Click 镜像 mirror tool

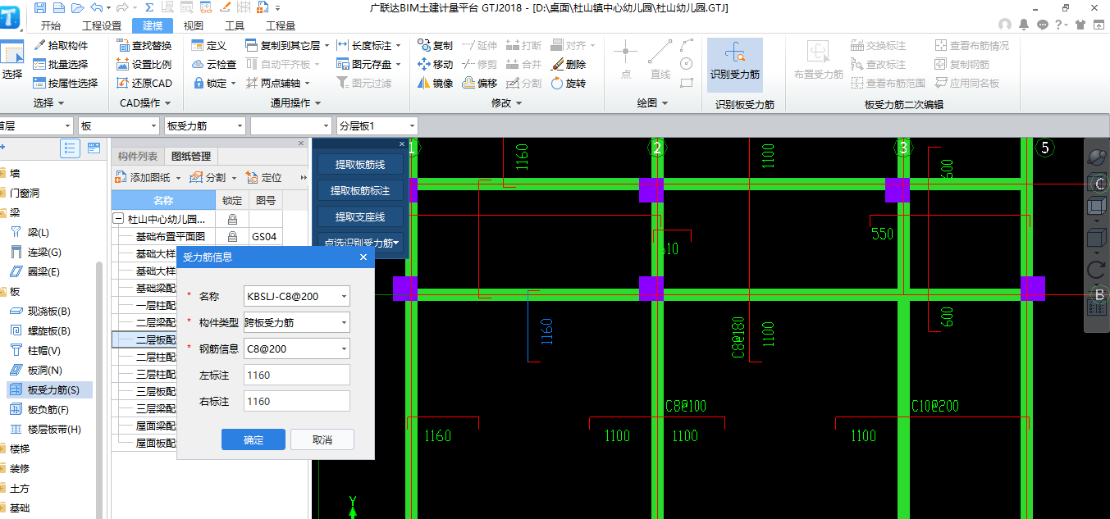(x=435, y=83)
